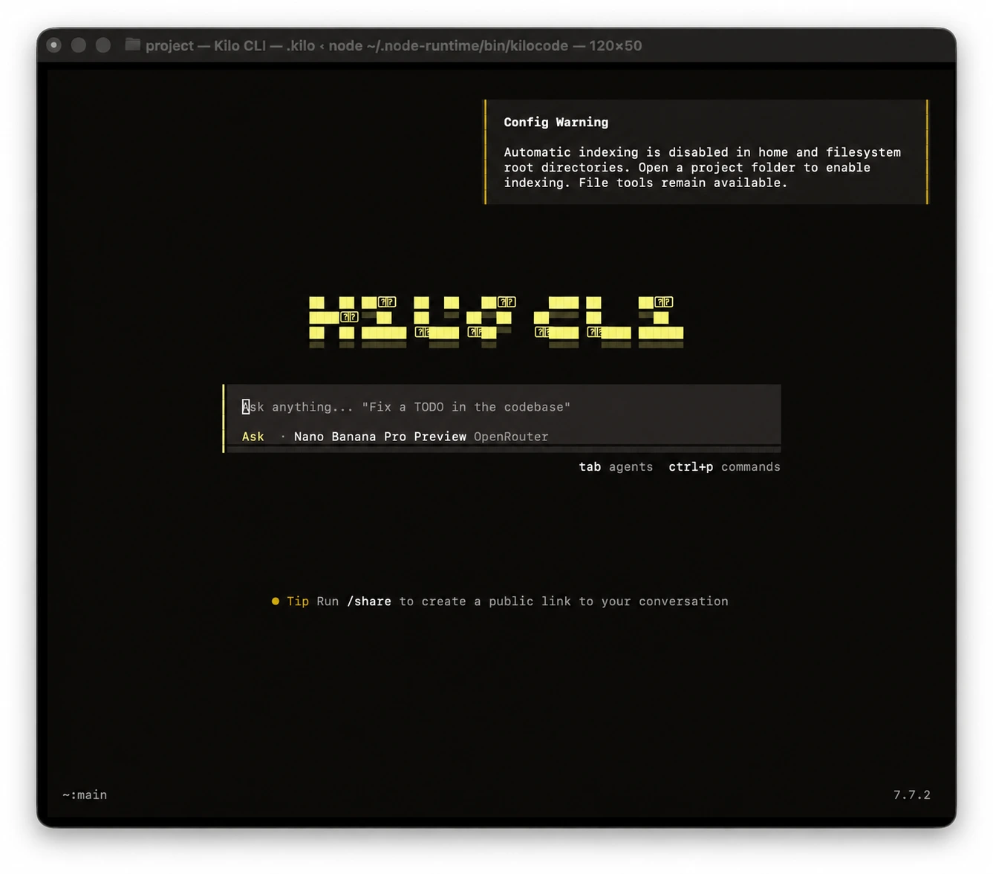
Task: Click the first (close) window control button
Action: (x=54, y=45)
